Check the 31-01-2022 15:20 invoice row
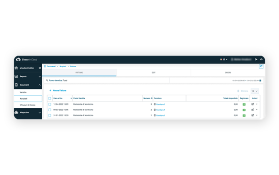 click(49, 116)
